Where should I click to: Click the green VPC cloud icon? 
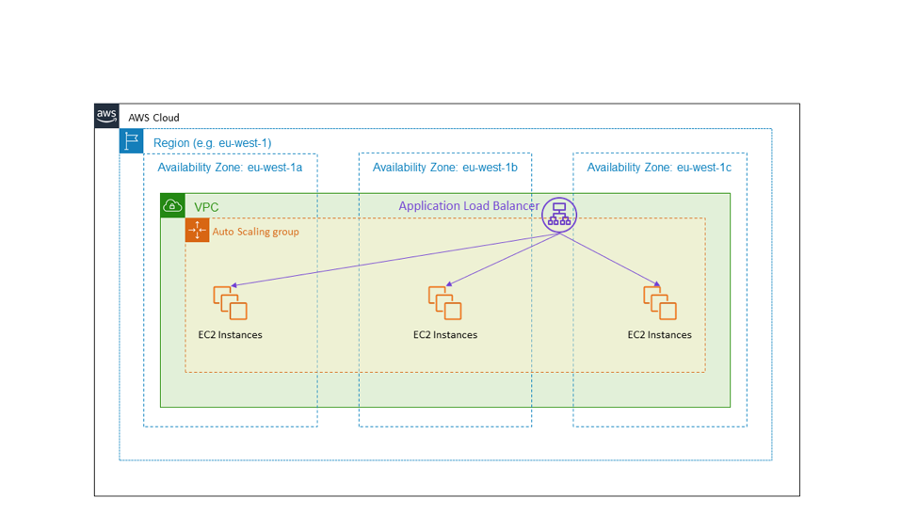[172, 205]
